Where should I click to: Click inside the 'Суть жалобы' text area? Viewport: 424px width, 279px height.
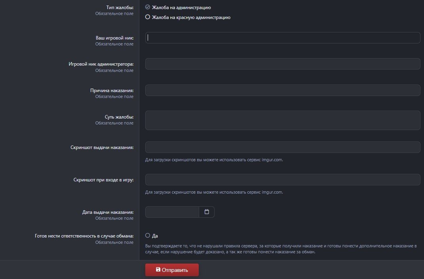coord(283,120)
